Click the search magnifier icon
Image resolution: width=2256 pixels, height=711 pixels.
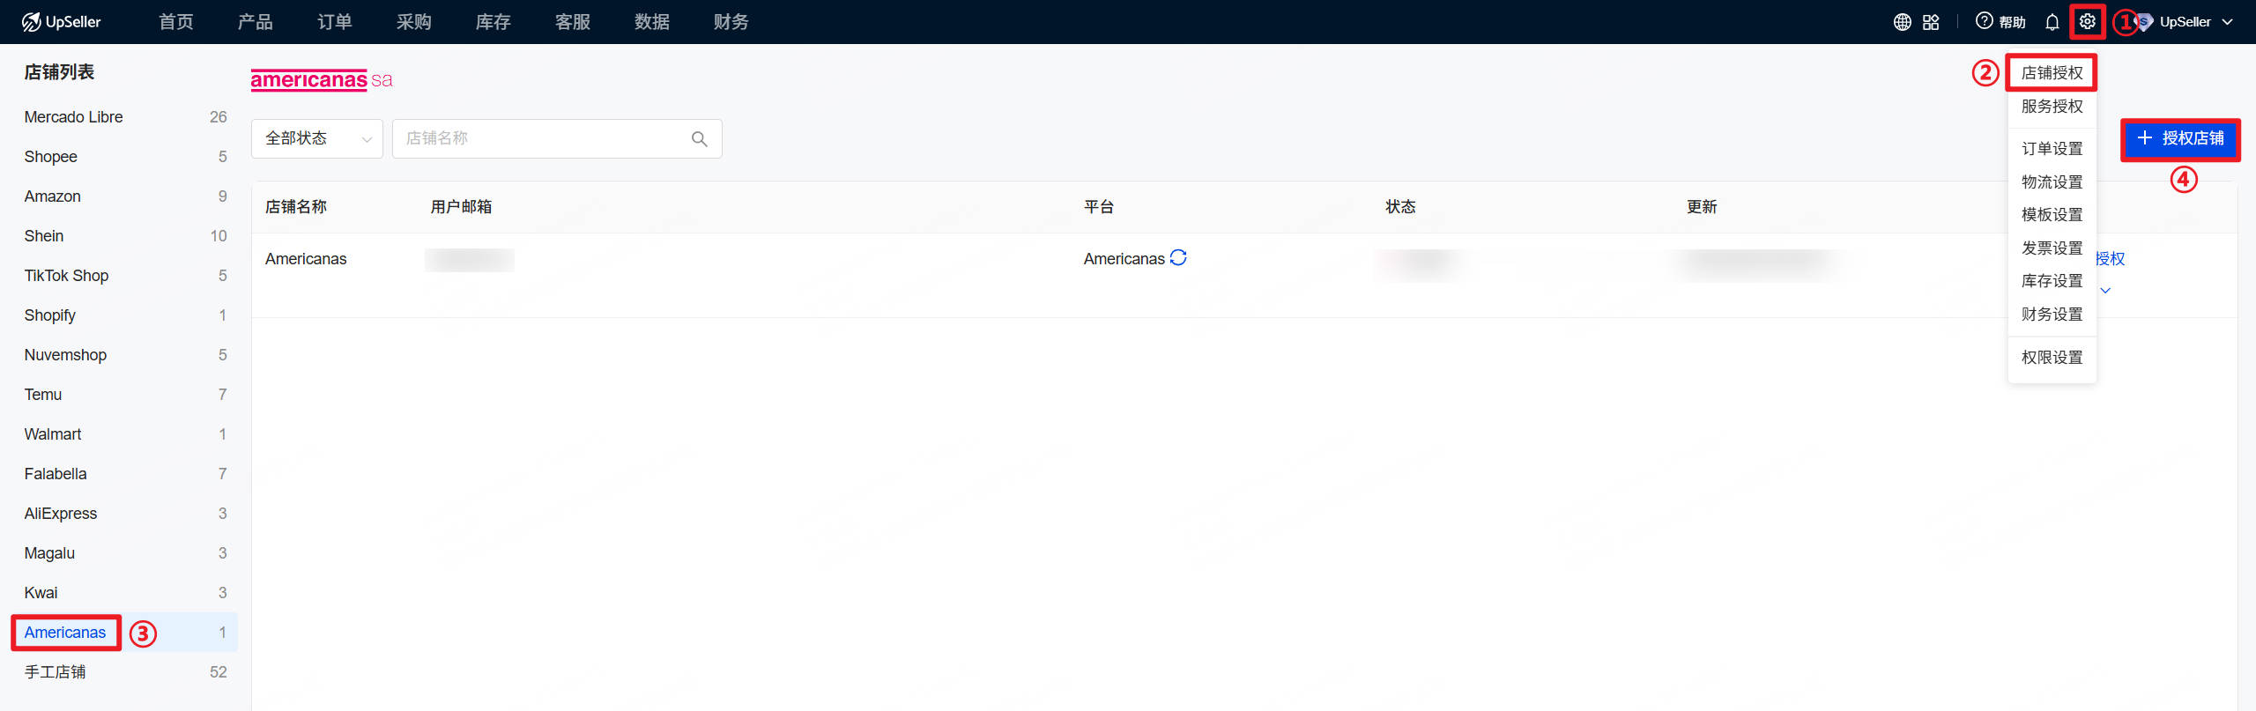700,139
